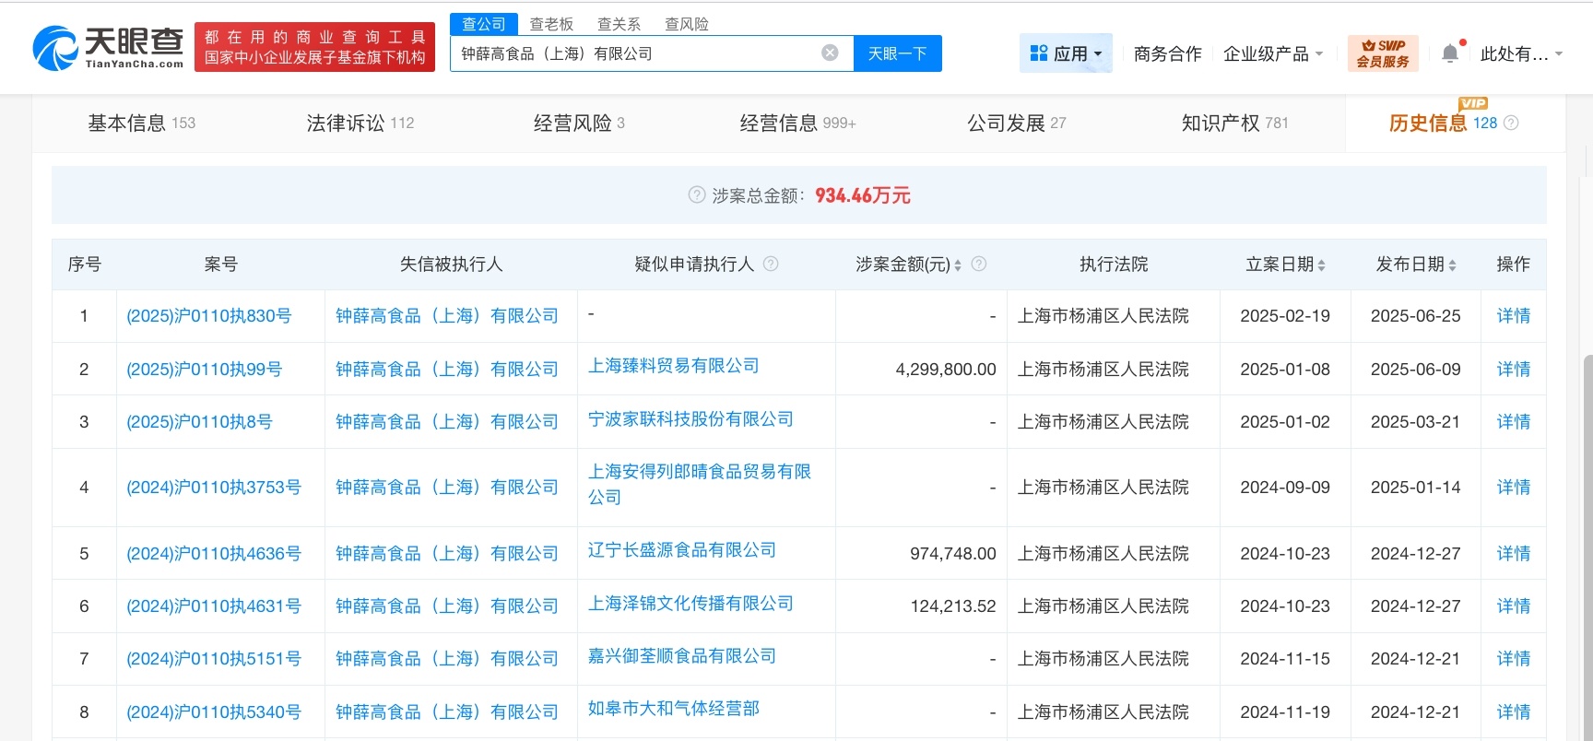Open 上海臻料贸易有限公司 company link
The image size is (1593, 741).
[x=674, y=366]
